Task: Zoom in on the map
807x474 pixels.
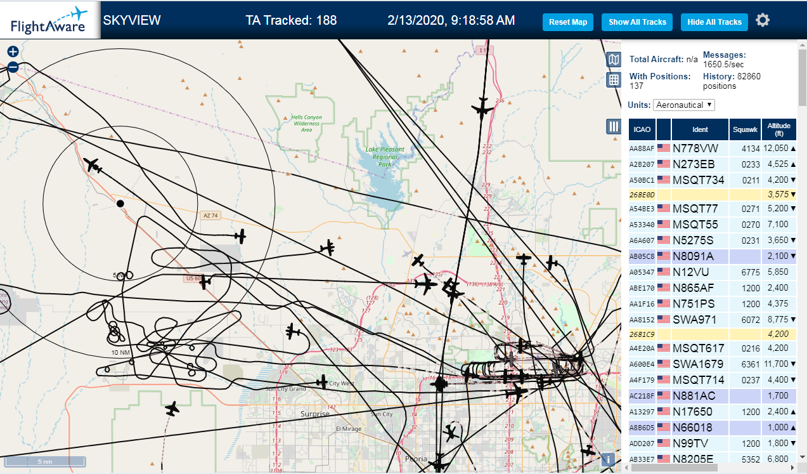Action: pyautogui.click(x=13, y=52)
